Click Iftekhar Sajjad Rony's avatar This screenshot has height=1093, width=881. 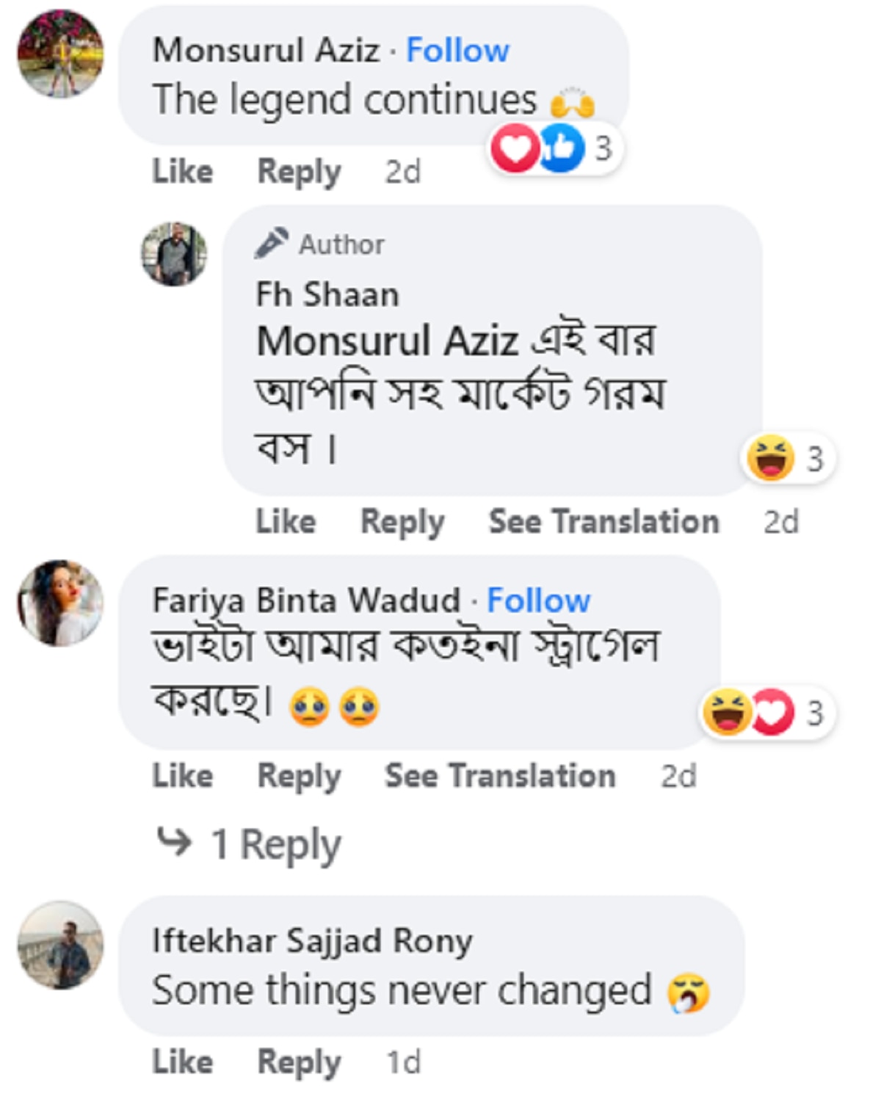coord(60,945)
